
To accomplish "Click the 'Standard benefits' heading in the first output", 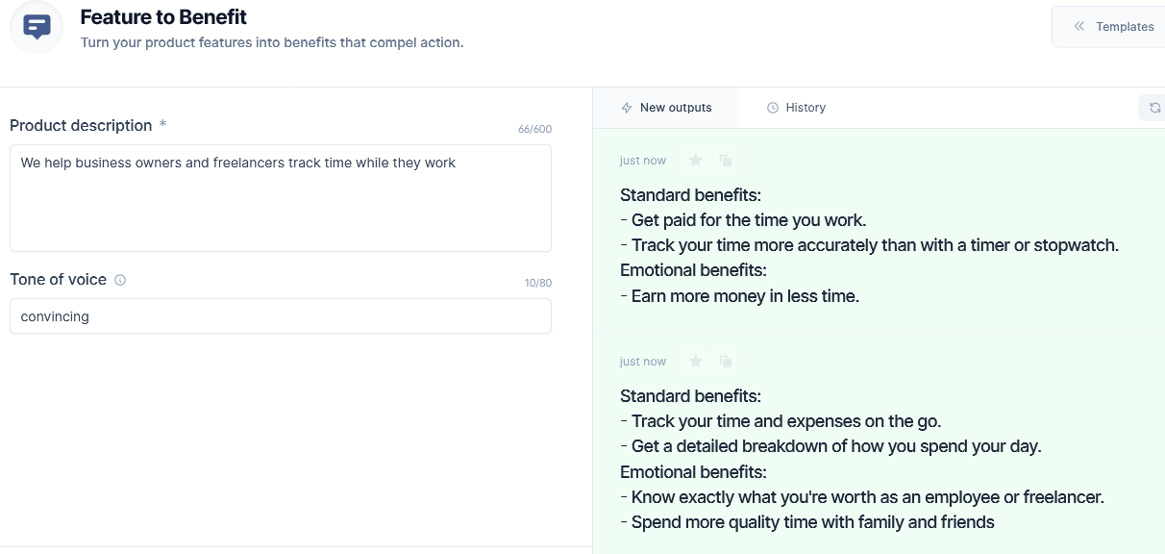I will click(690, 194).
